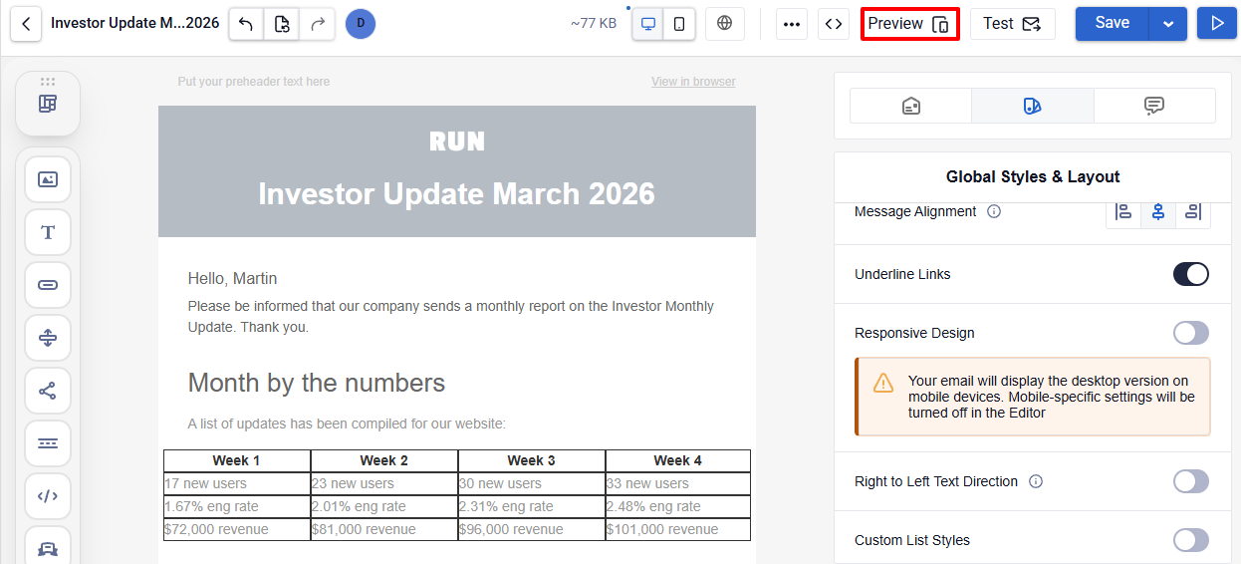Screen dimensions: 1241x564
Task: Select the Social share block
Action: click(48, 391)
